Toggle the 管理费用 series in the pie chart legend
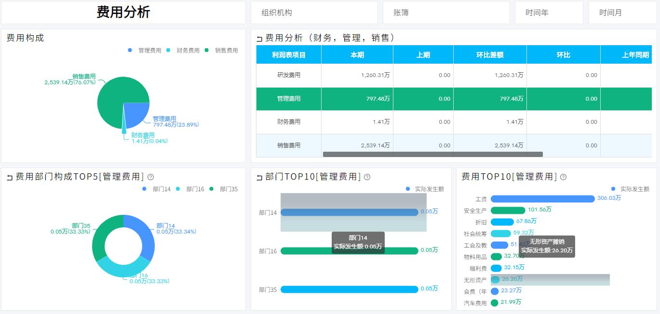 coord(129,50)
